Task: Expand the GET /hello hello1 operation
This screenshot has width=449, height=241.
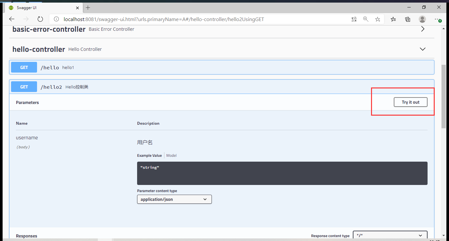Action: point(222,67)
